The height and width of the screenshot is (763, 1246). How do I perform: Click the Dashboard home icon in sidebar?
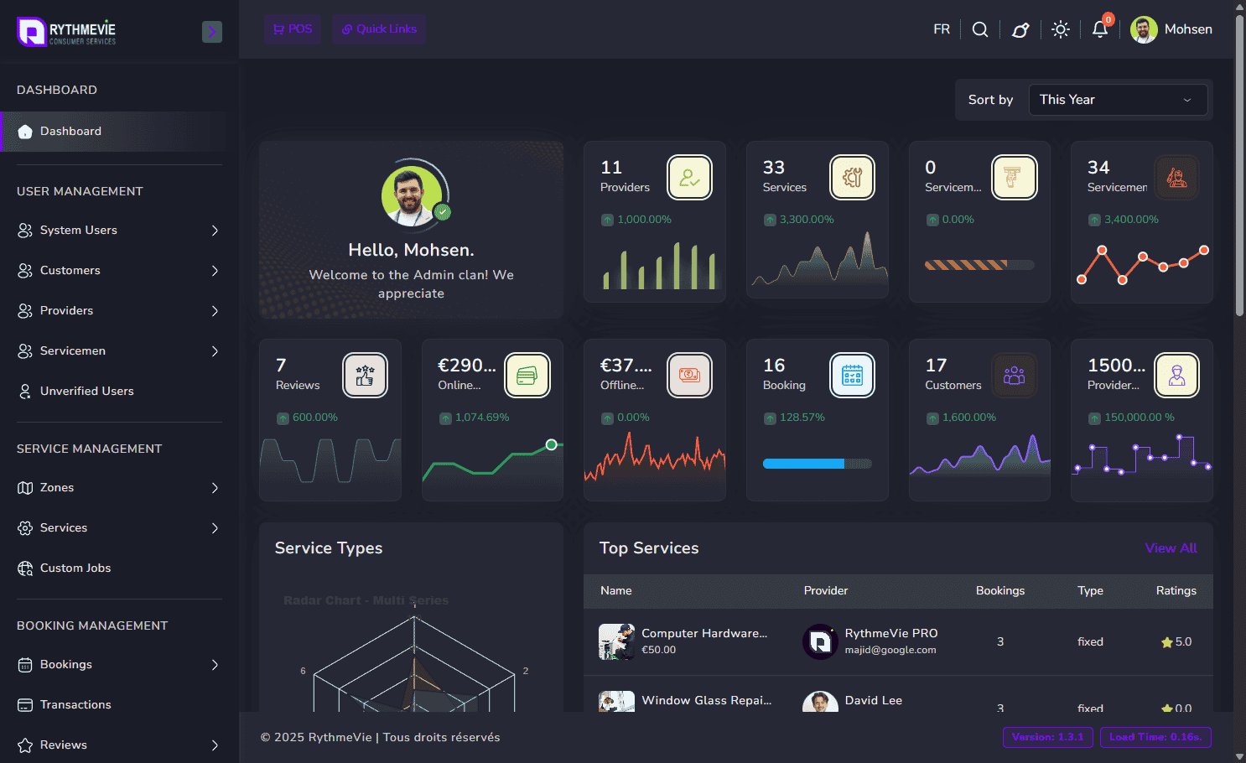point(25,132)
